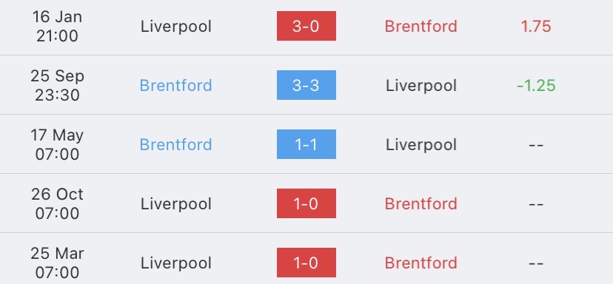
Task: Select Liverpool in the 17 May match
Action: pos(421,145)
